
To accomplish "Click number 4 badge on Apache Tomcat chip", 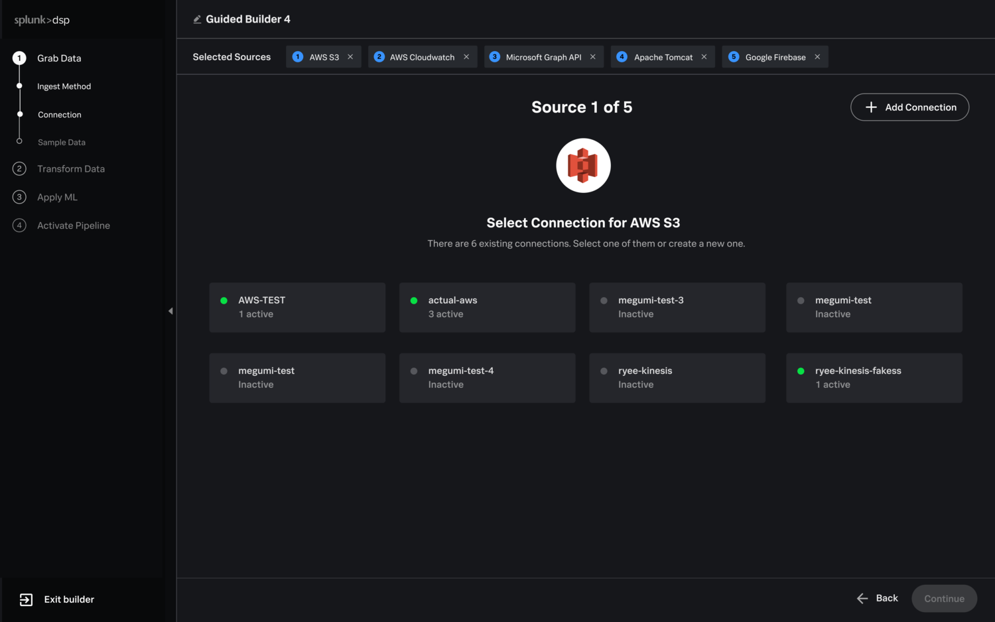I will (x=622, y=57).
